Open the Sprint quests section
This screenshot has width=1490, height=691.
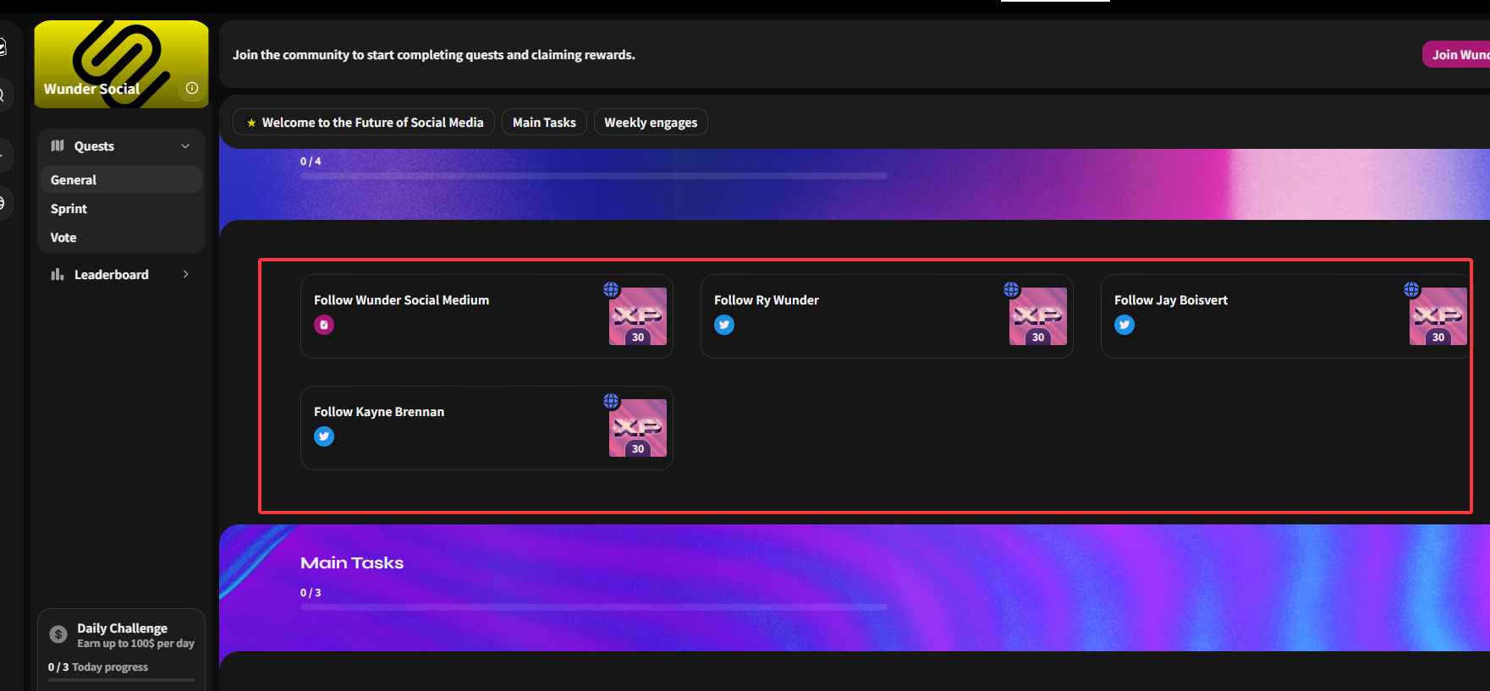click(x=69, y=209)
